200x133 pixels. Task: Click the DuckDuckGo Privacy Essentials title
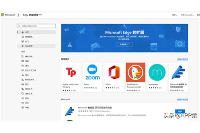point(134,85)
